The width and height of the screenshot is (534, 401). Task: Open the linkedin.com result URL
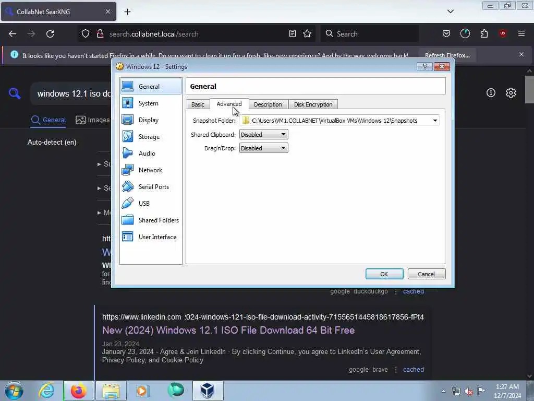click(263, 317)
